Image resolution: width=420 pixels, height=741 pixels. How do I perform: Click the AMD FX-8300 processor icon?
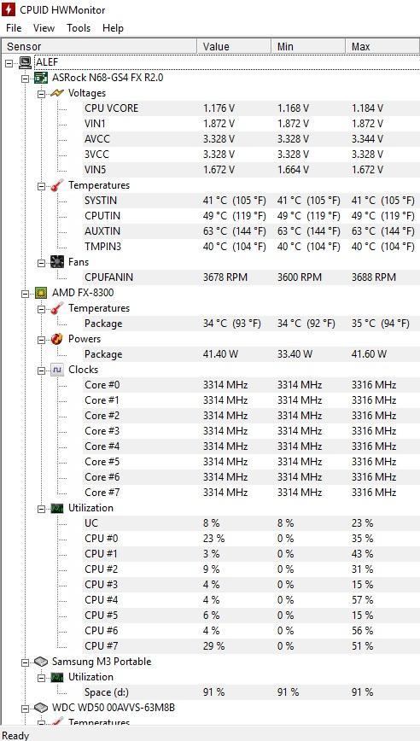click(41, 293)
